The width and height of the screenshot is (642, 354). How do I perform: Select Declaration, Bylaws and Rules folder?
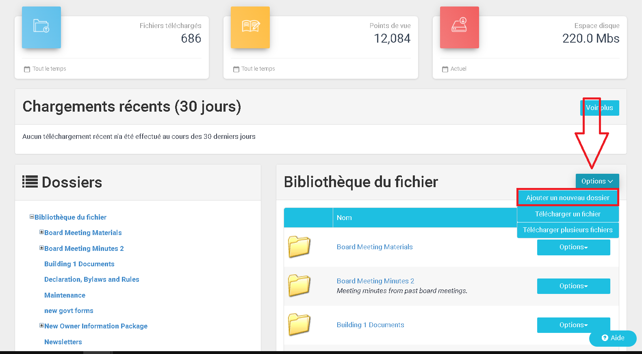point(91,279)
